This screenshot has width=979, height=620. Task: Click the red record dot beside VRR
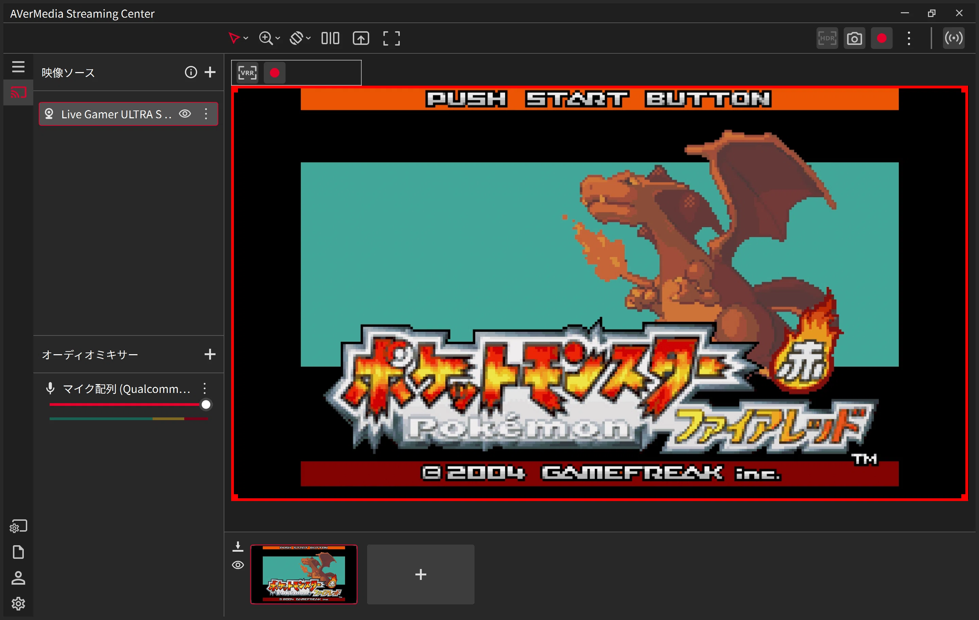coord(274,73)
